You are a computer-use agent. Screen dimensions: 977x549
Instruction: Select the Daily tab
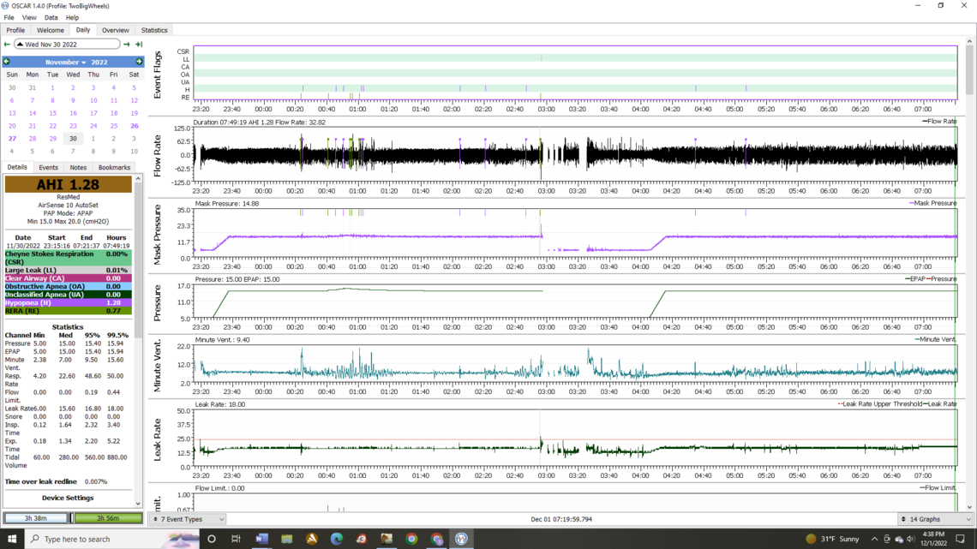click(83, 30)
